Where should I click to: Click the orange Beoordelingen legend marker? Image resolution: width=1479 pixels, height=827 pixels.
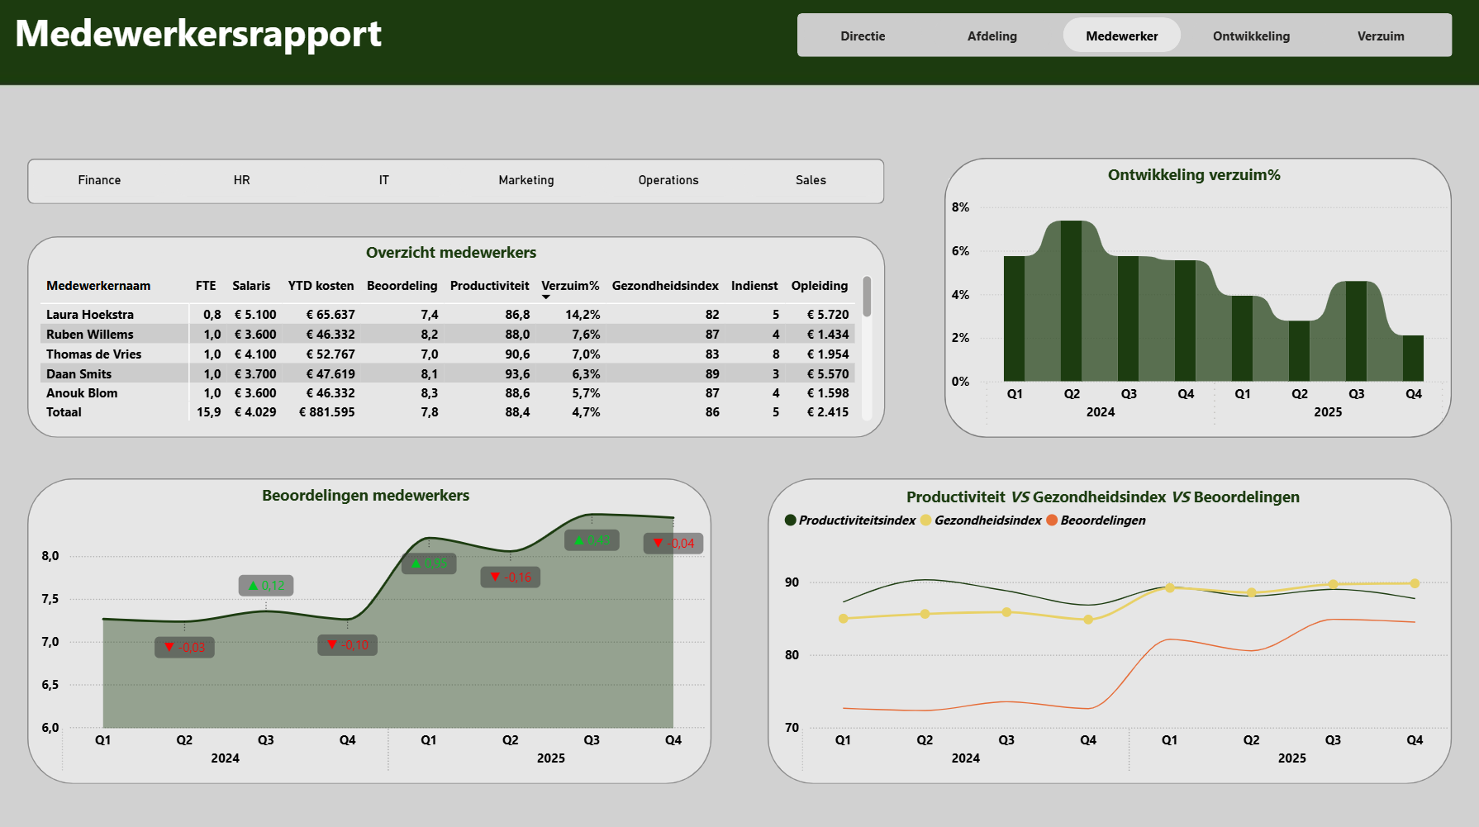(x=1052, y=520)
